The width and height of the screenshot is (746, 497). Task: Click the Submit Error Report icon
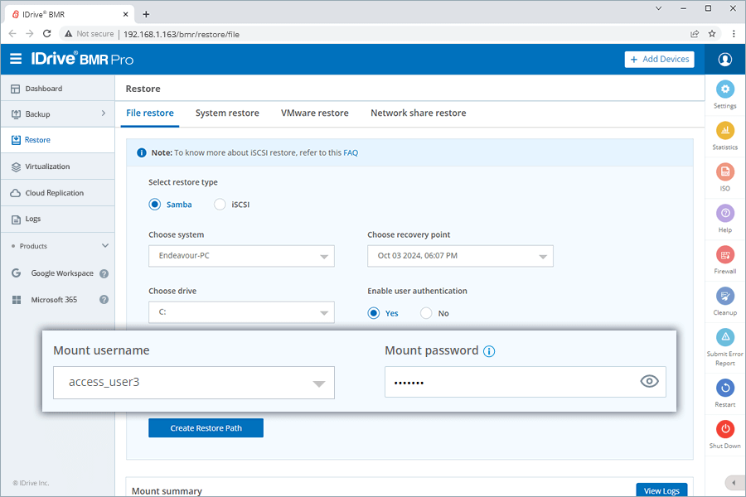coord(724,338)
